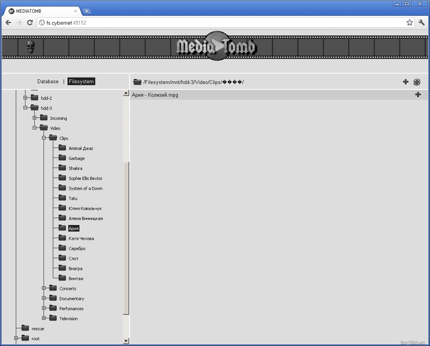The image size is (430, 346).
Task: Select the Filesystem view tab
Action: [81, 82]
